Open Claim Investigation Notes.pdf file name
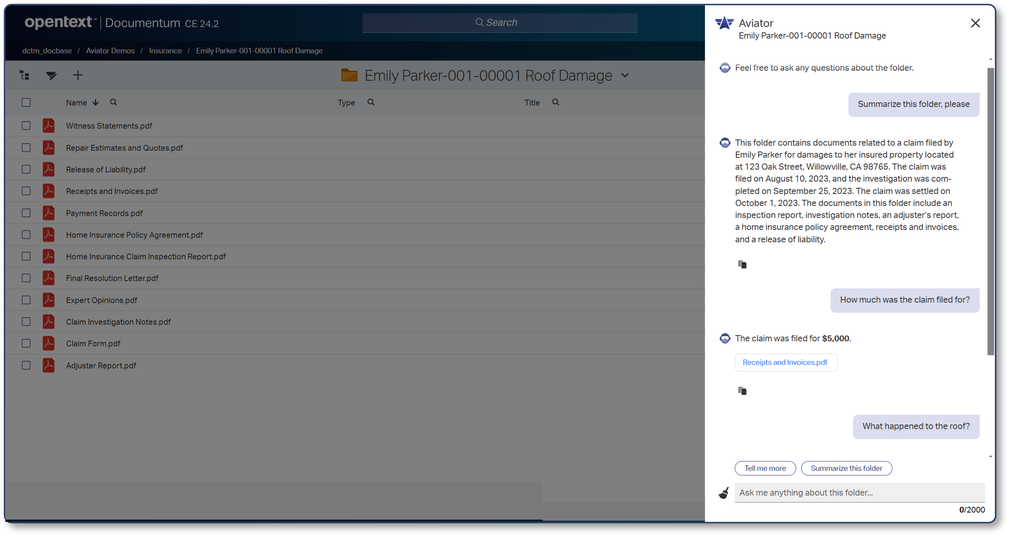 [118, 322]
